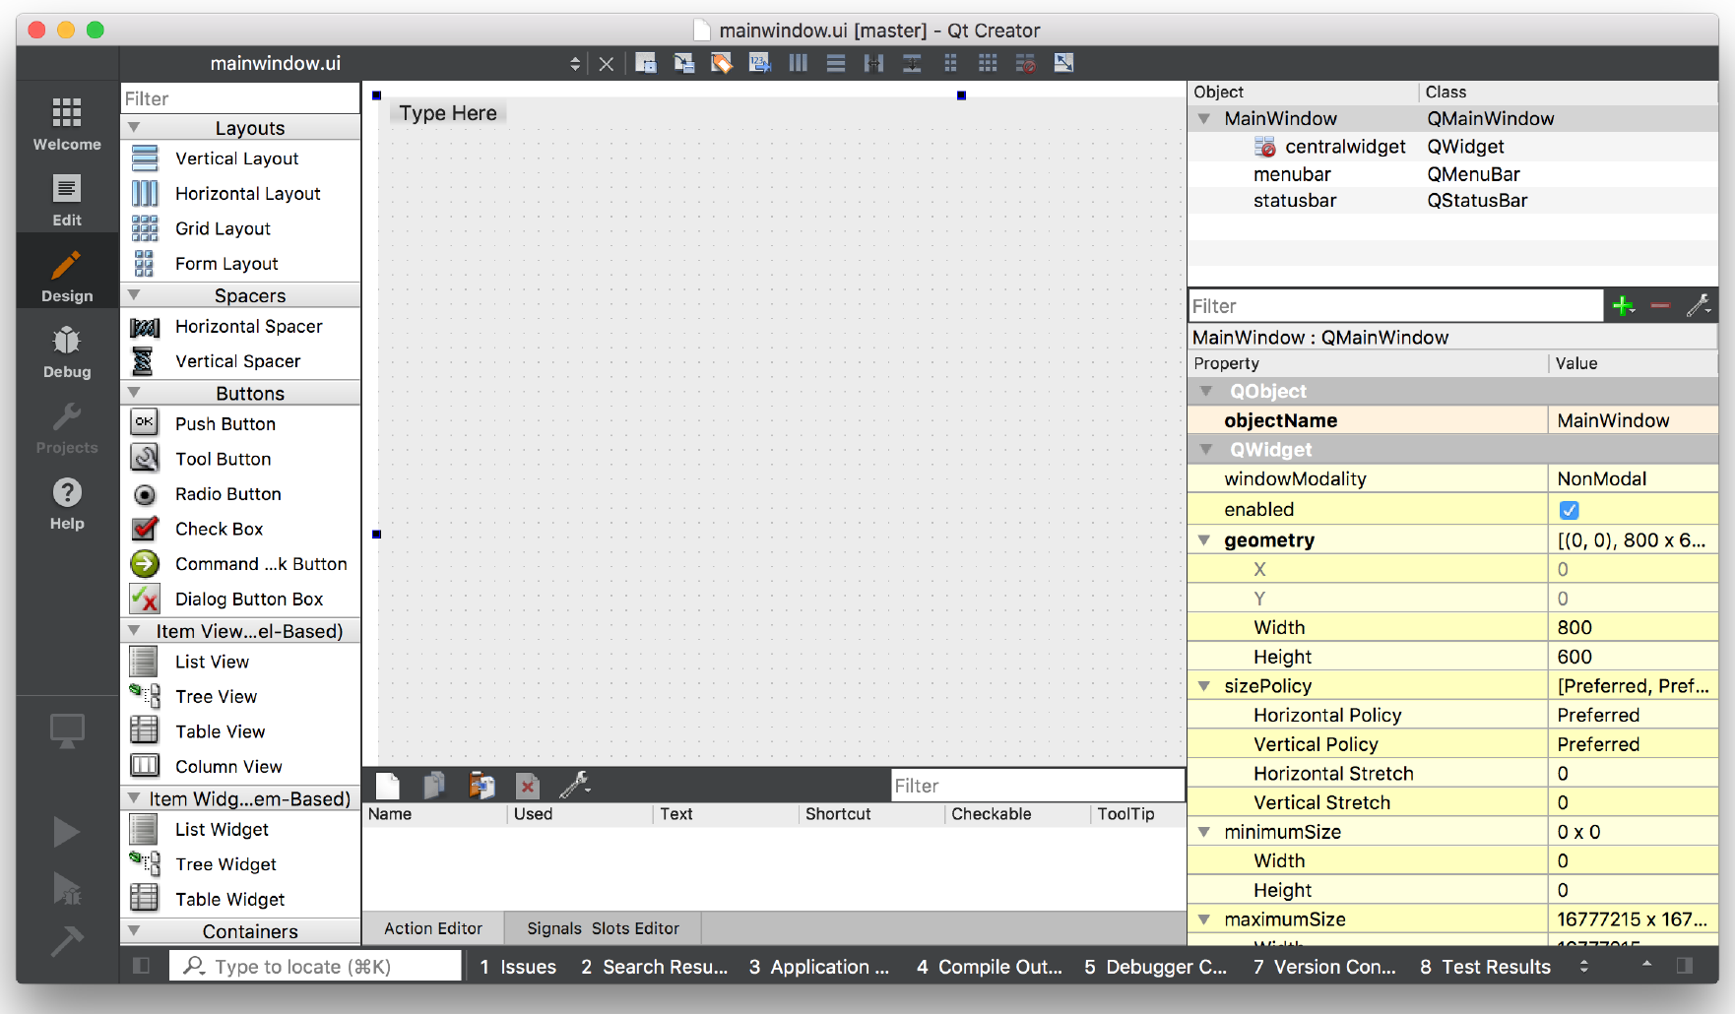The width and height of the screenshot is (1735, 1014).
Task: Open the property editor configure wrench
Action: point(1698,306)
